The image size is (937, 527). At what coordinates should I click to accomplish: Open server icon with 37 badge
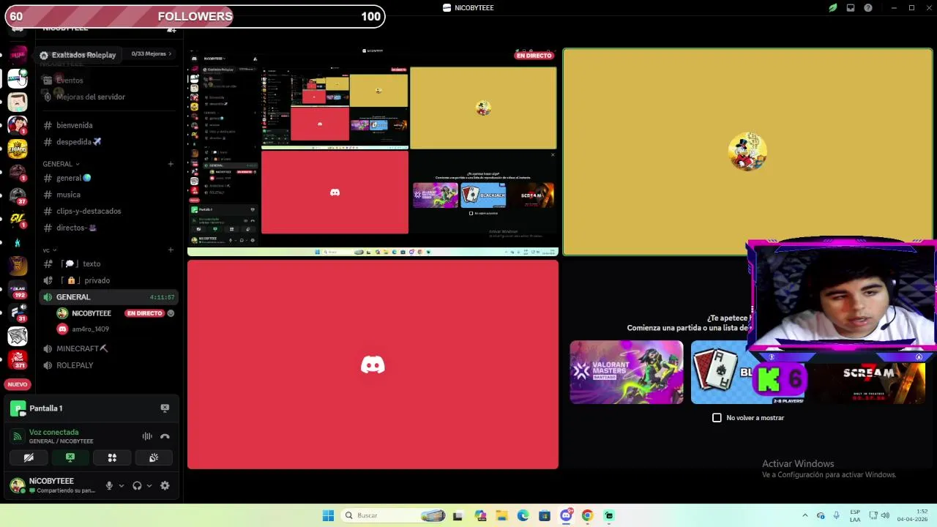click(18, 196)
